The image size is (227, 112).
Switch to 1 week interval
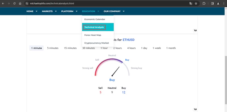[x=157, y=48]
